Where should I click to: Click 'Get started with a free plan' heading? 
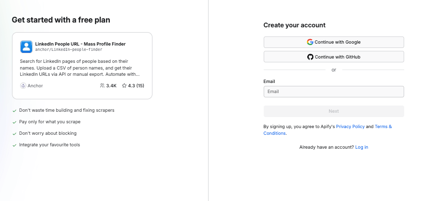[x=61, y=20]
